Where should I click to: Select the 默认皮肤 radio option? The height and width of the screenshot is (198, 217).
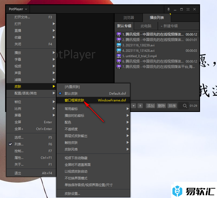click(93, 93)
